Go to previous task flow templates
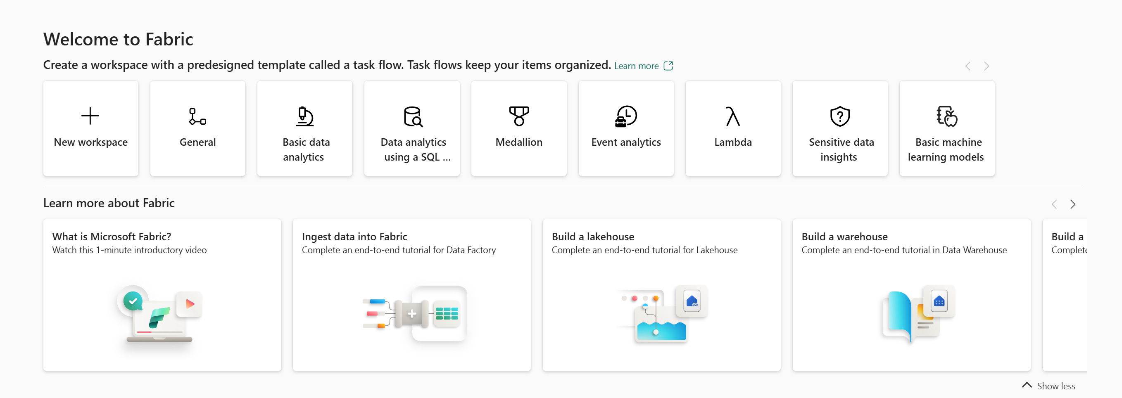 point(967,66)
